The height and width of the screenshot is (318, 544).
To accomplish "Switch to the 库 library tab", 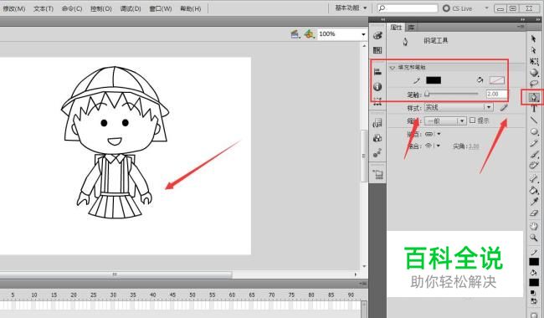I will [x=411, y=28].
